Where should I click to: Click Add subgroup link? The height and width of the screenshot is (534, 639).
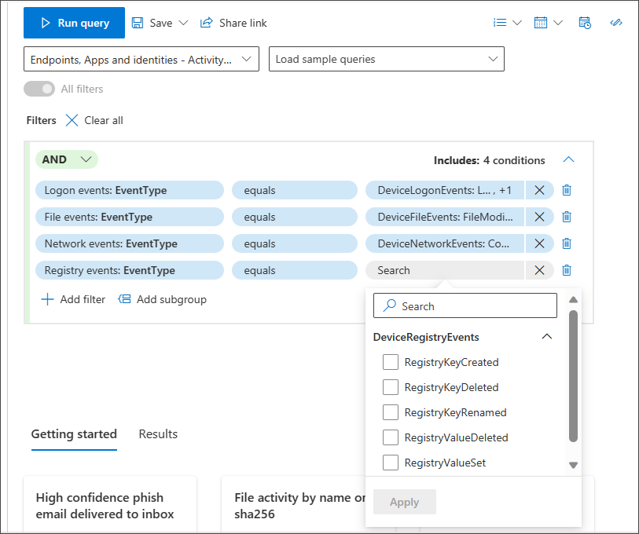point(162,299)
